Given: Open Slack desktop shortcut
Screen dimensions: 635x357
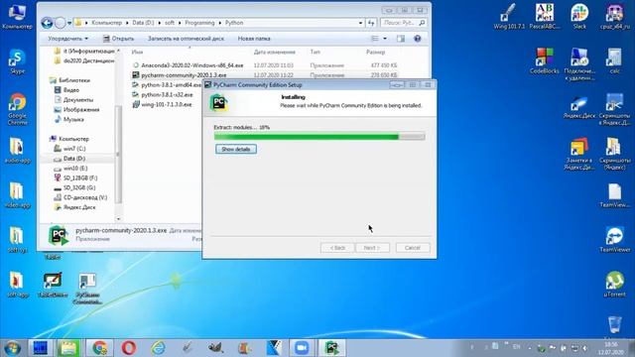Looking at the screenshot, I should tap(579, 16).
